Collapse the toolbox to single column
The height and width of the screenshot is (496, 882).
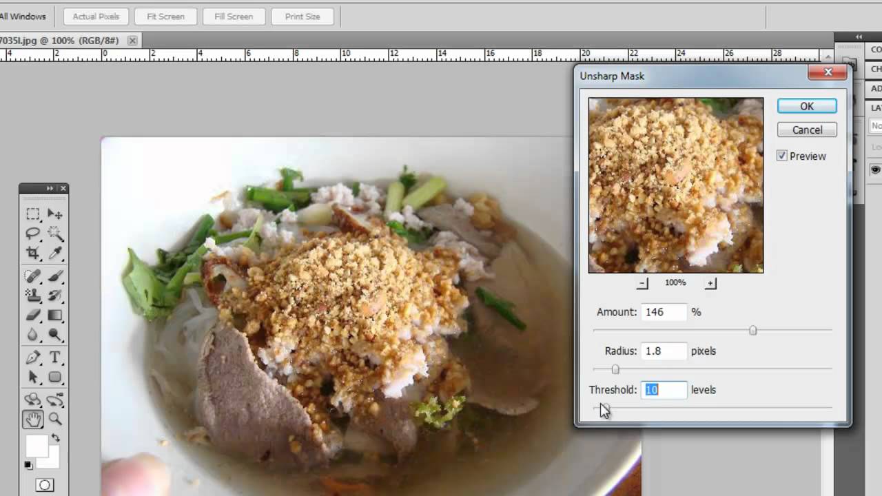point(50,188)
